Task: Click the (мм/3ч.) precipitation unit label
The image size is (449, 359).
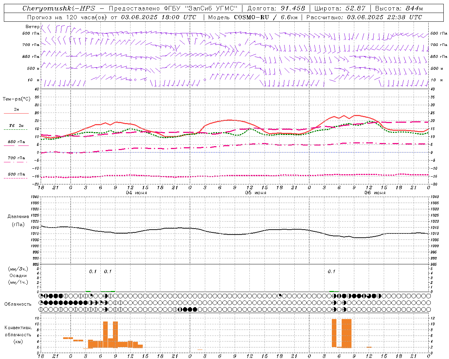Action: [x=18, y=269]
